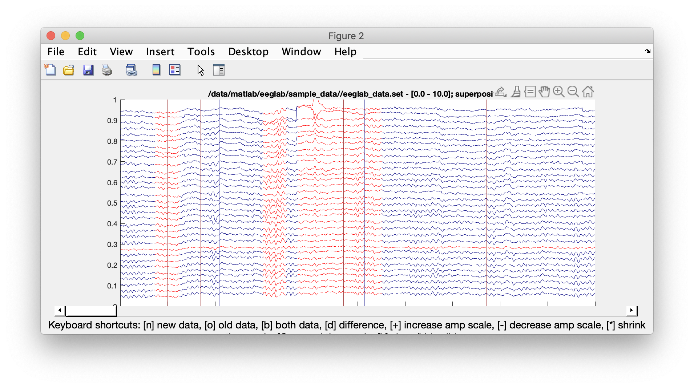
Task: Select the data brush tool
Action: click(516, 92)
